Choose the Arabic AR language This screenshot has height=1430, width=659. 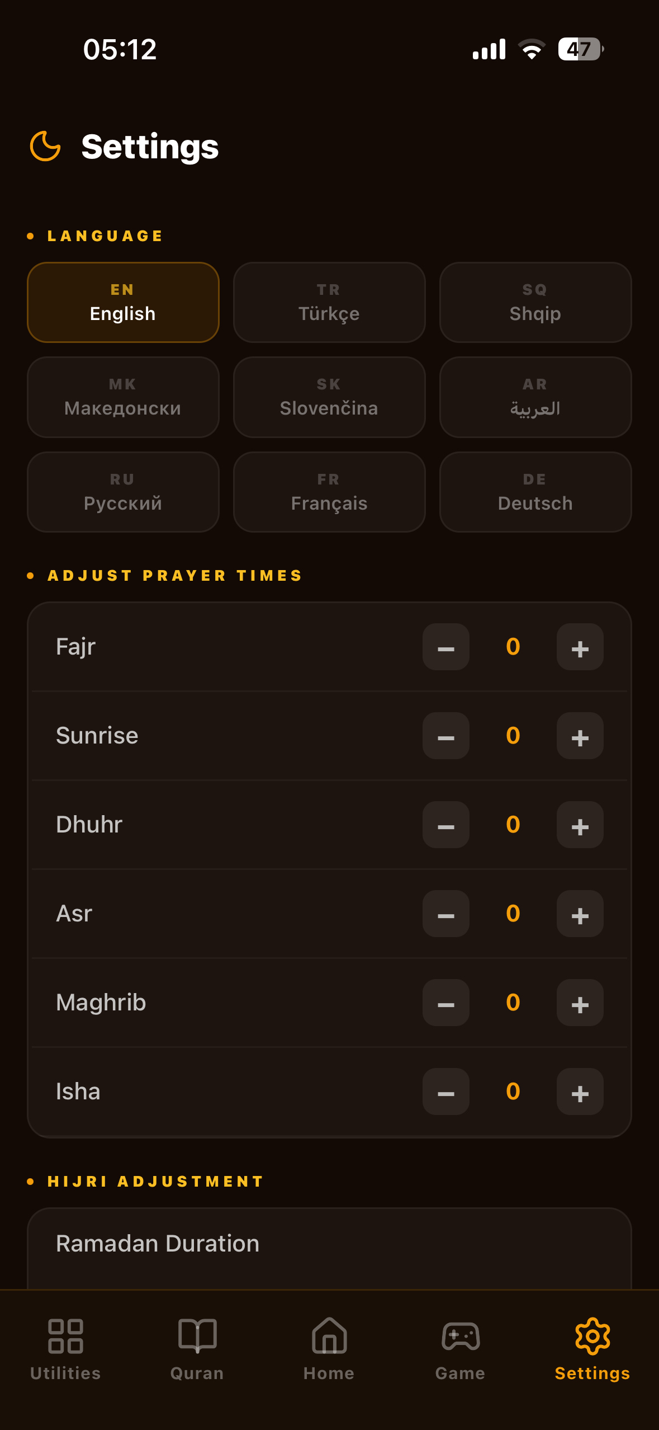(535, 397)
